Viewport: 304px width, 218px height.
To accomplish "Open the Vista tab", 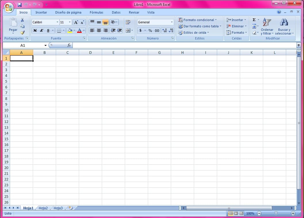I will tap(151, 12).
